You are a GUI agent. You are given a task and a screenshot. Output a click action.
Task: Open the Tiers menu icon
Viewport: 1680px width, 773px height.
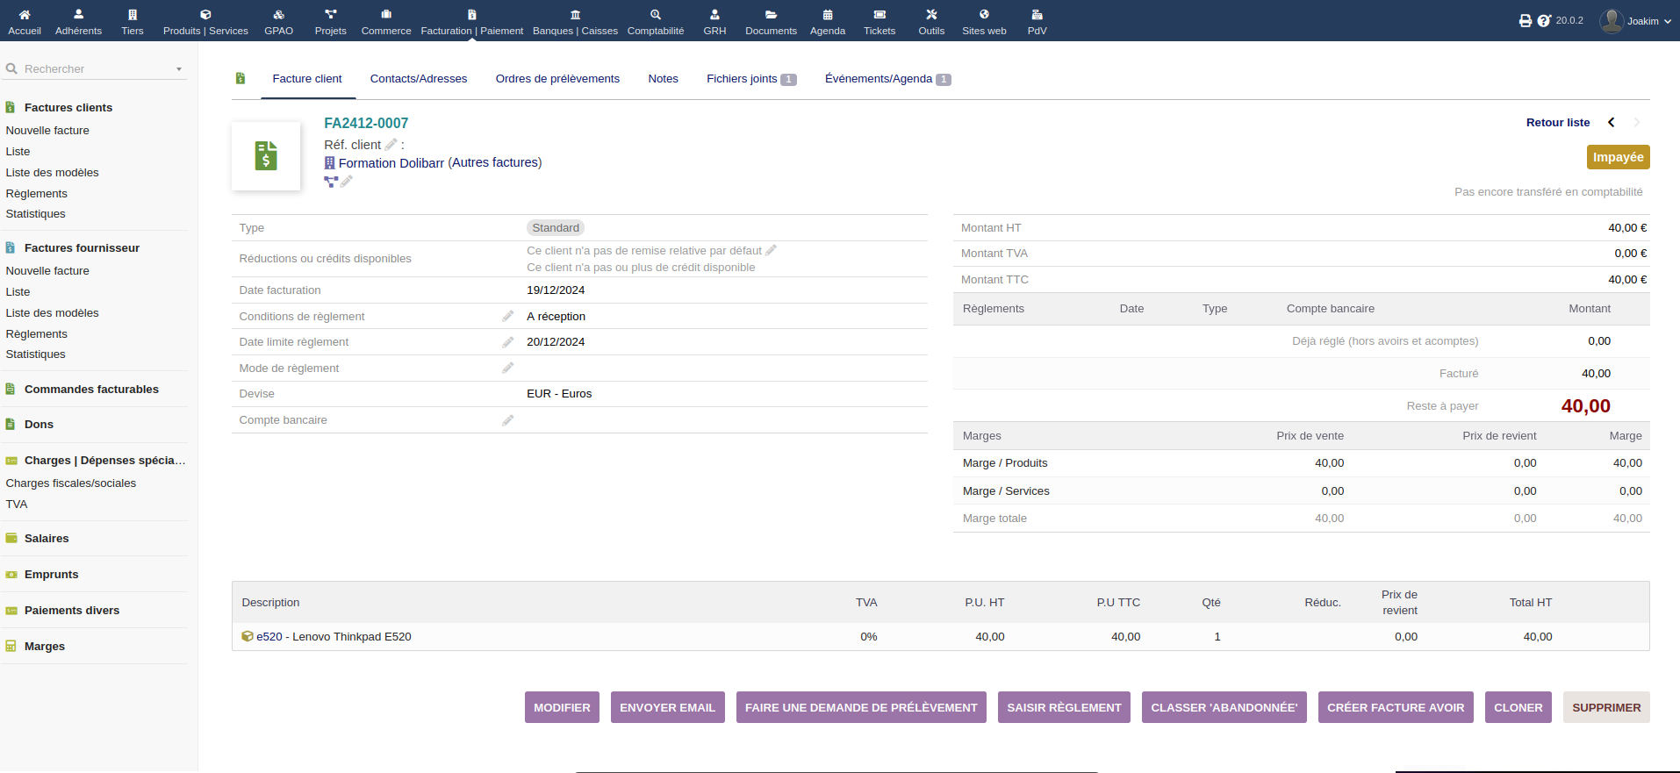click(133, 14)
